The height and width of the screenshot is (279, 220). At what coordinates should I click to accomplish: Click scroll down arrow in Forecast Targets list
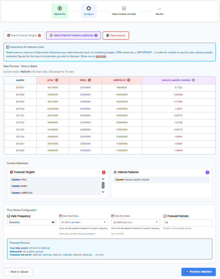point(103,192)
